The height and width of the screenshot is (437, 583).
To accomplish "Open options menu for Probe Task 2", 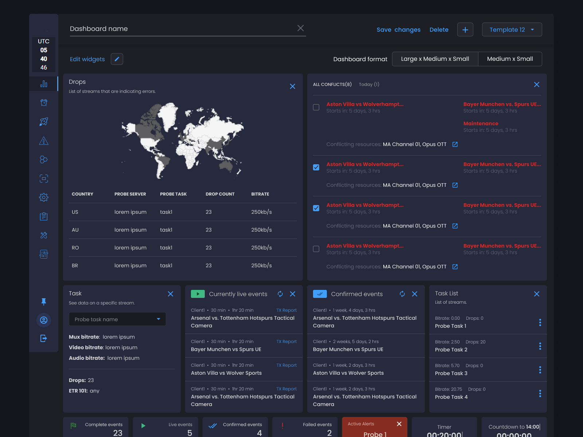I will tap(540, 346).
